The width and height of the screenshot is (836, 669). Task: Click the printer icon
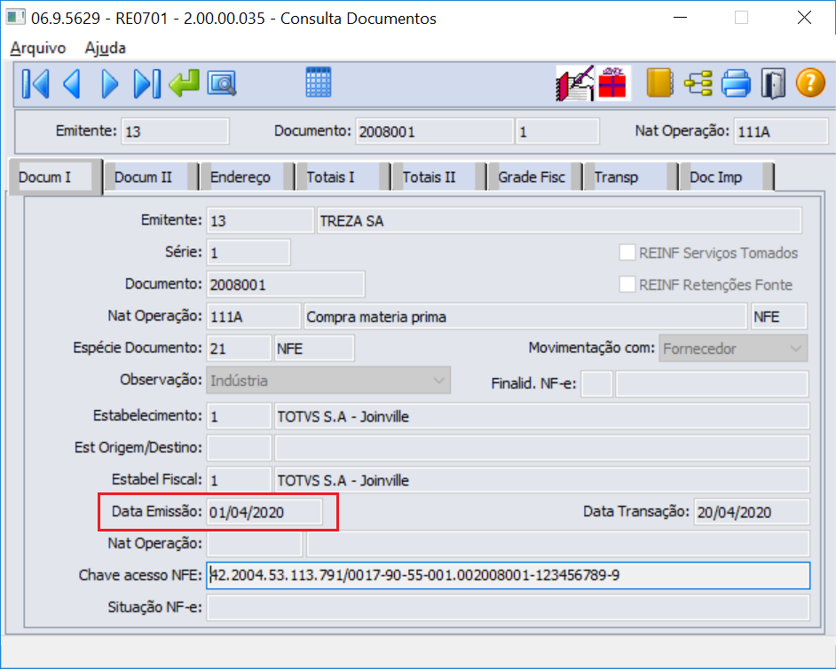[x=736, y=83]
